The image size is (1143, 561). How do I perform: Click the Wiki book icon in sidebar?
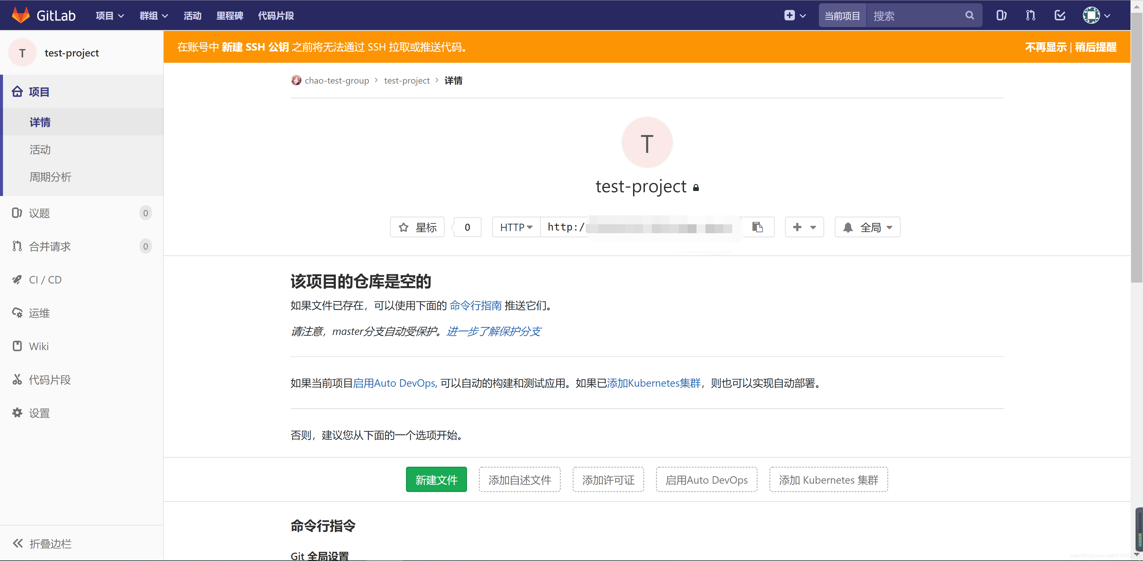point(17,346)
